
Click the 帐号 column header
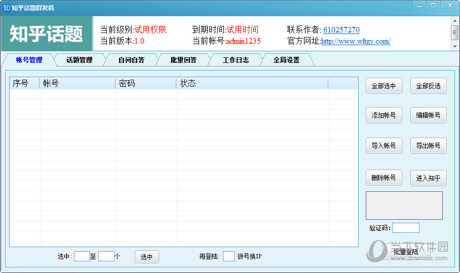[77, 83]
